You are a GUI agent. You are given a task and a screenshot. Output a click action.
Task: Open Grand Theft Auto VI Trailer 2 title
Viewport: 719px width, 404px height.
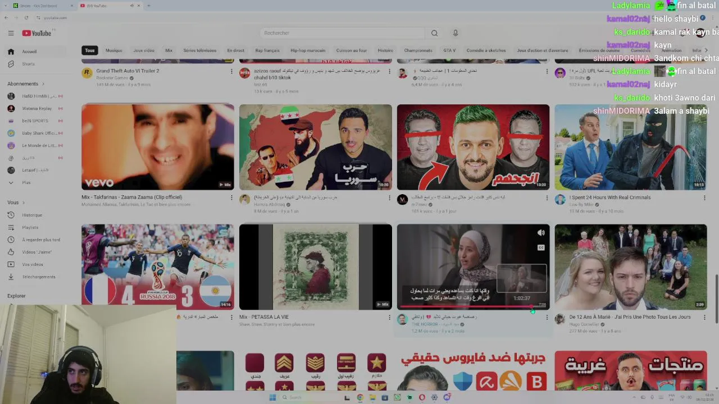point(128,71)
